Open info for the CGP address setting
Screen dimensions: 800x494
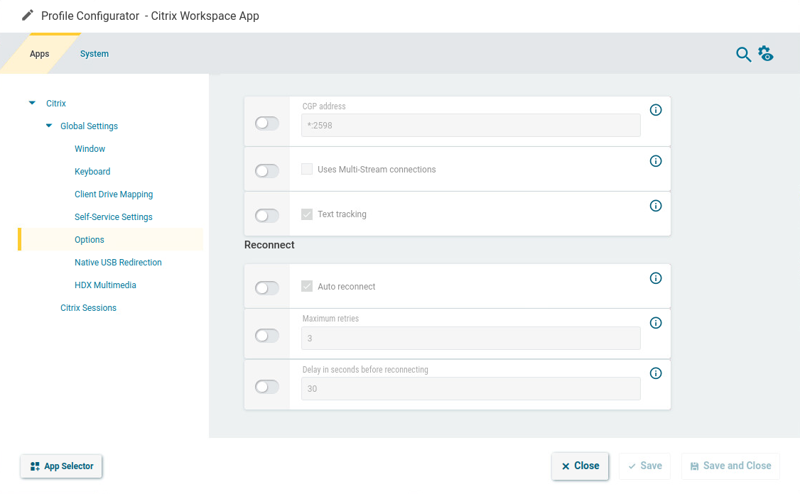656,110
